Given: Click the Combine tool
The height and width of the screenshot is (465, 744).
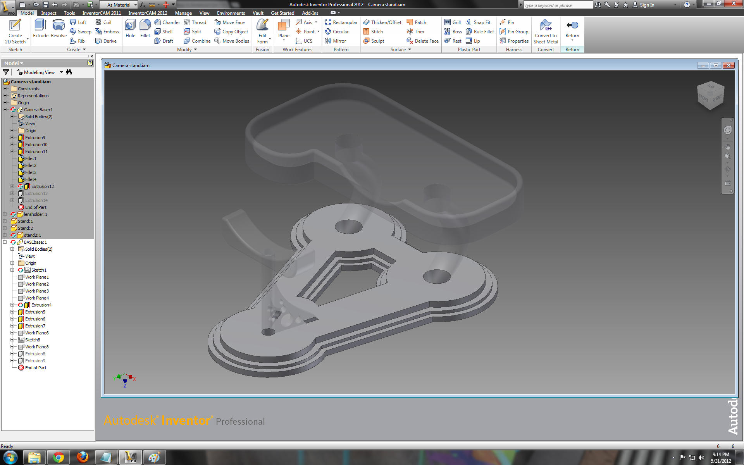Looking at the screenshot, I should [197, 41].
